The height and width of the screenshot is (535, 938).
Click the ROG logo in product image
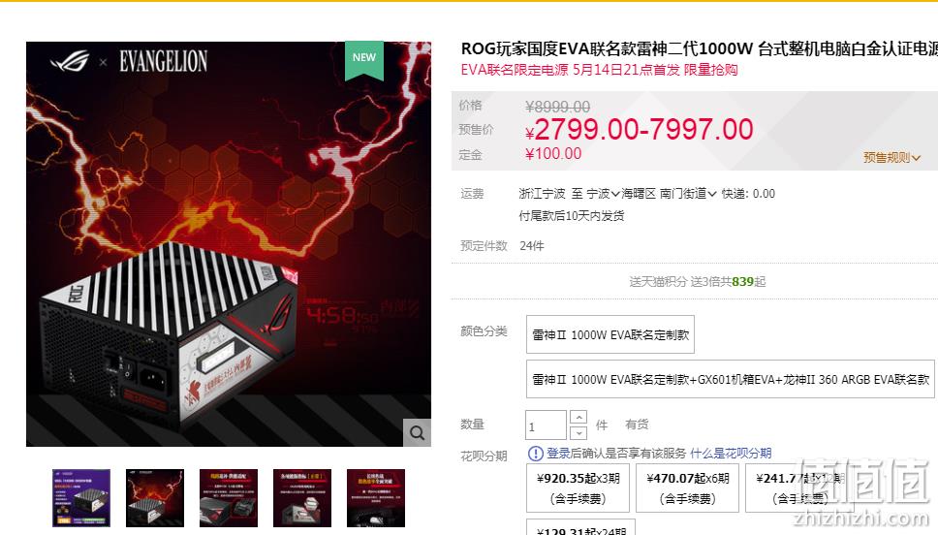click(71, 62)
